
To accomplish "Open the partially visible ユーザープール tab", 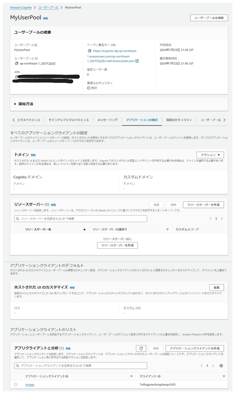I will pyautogui.click(x=211, y=120).
